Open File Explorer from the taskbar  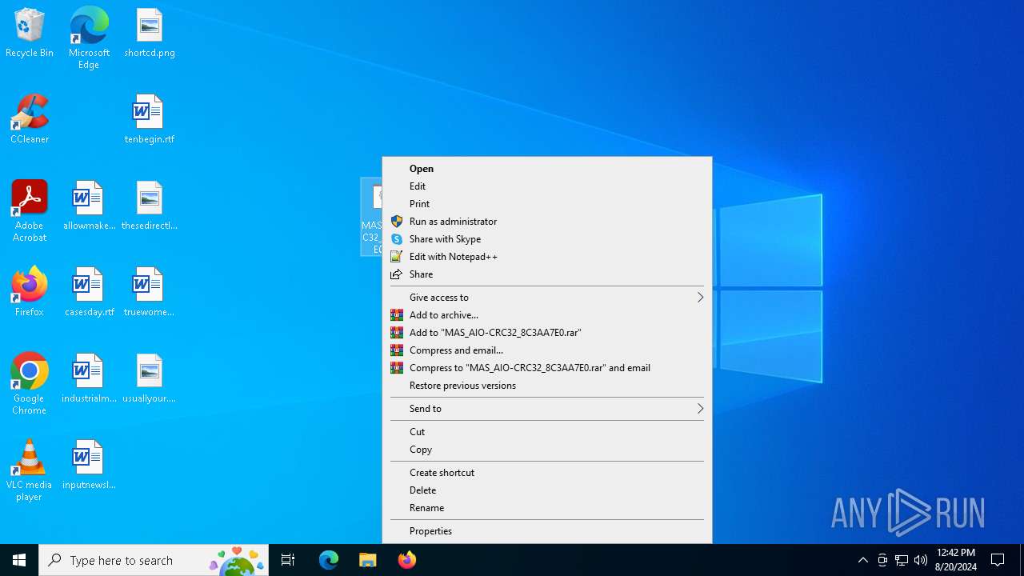(367, 560)
